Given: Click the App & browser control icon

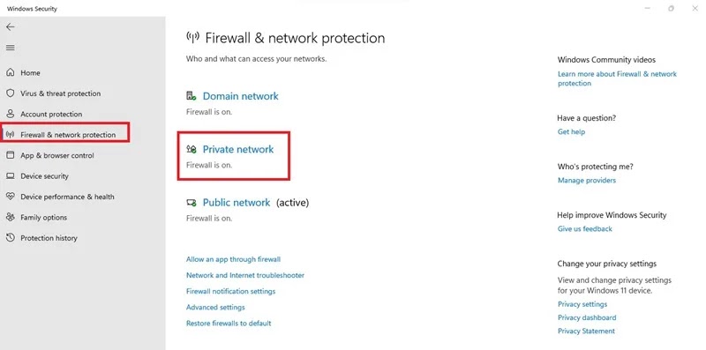Looking at the screenshot, I should 11,155.
